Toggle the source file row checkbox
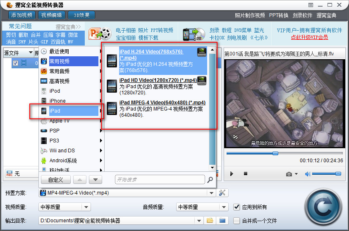Viewport: 349px width, 231px height. click(x=15, y=63)
